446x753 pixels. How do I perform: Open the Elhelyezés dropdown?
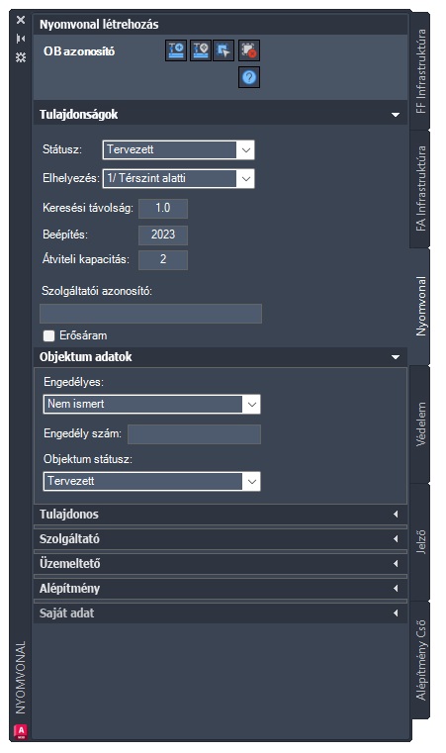coord(178,179)
